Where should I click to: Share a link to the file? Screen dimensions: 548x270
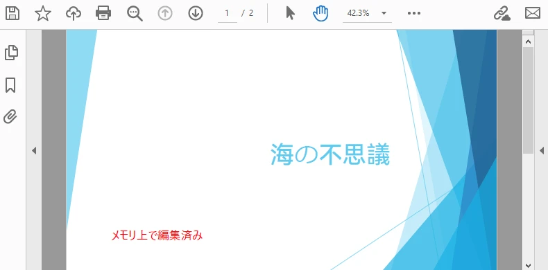point(502,14)
